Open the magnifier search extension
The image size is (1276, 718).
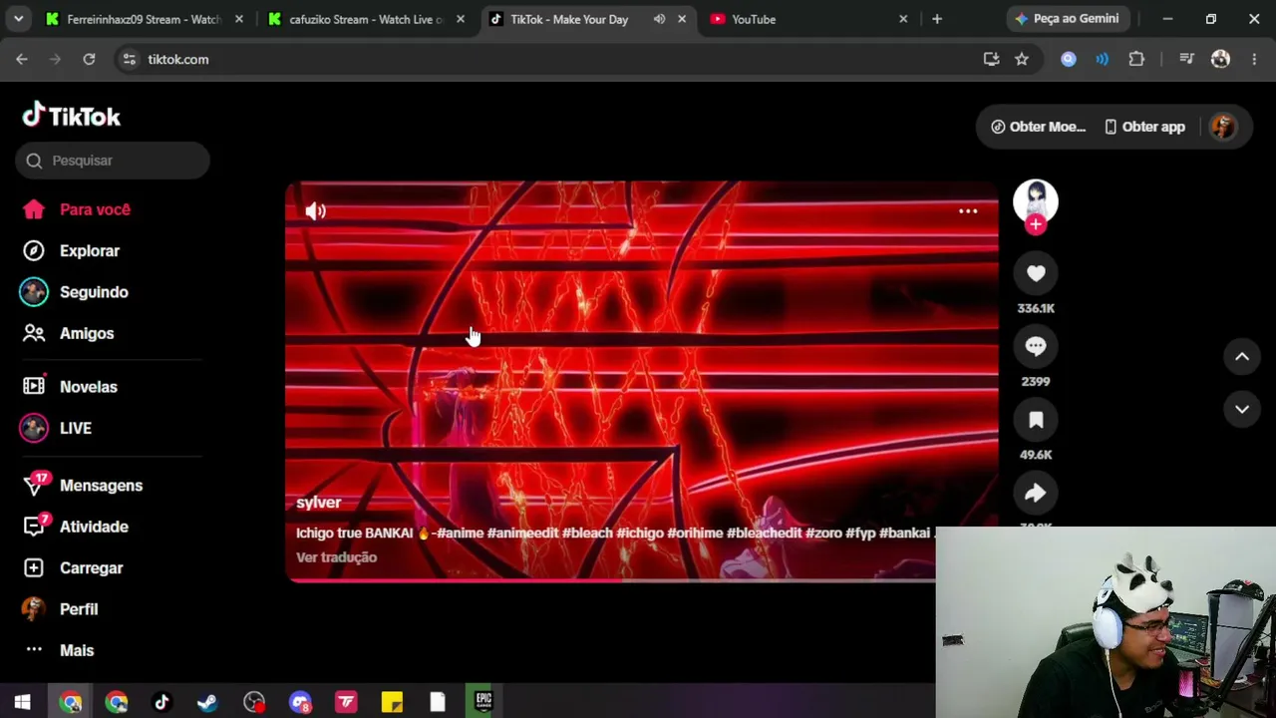[x=1069, y=60]
